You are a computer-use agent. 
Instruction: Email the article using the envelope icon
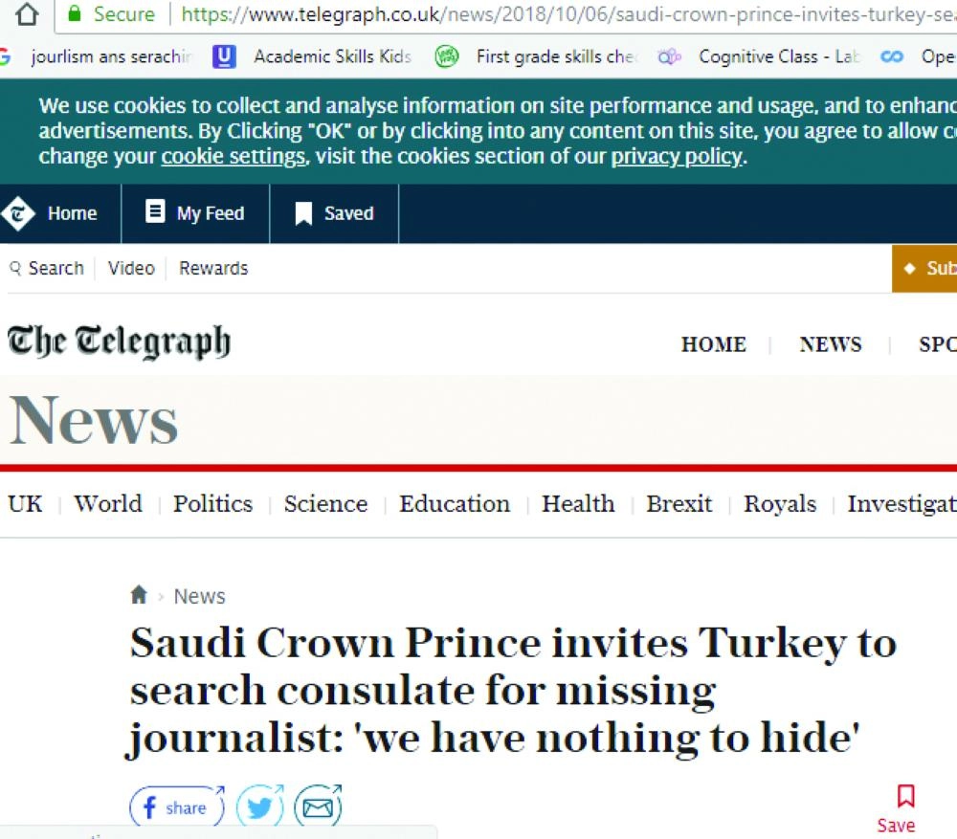[318, 806]
